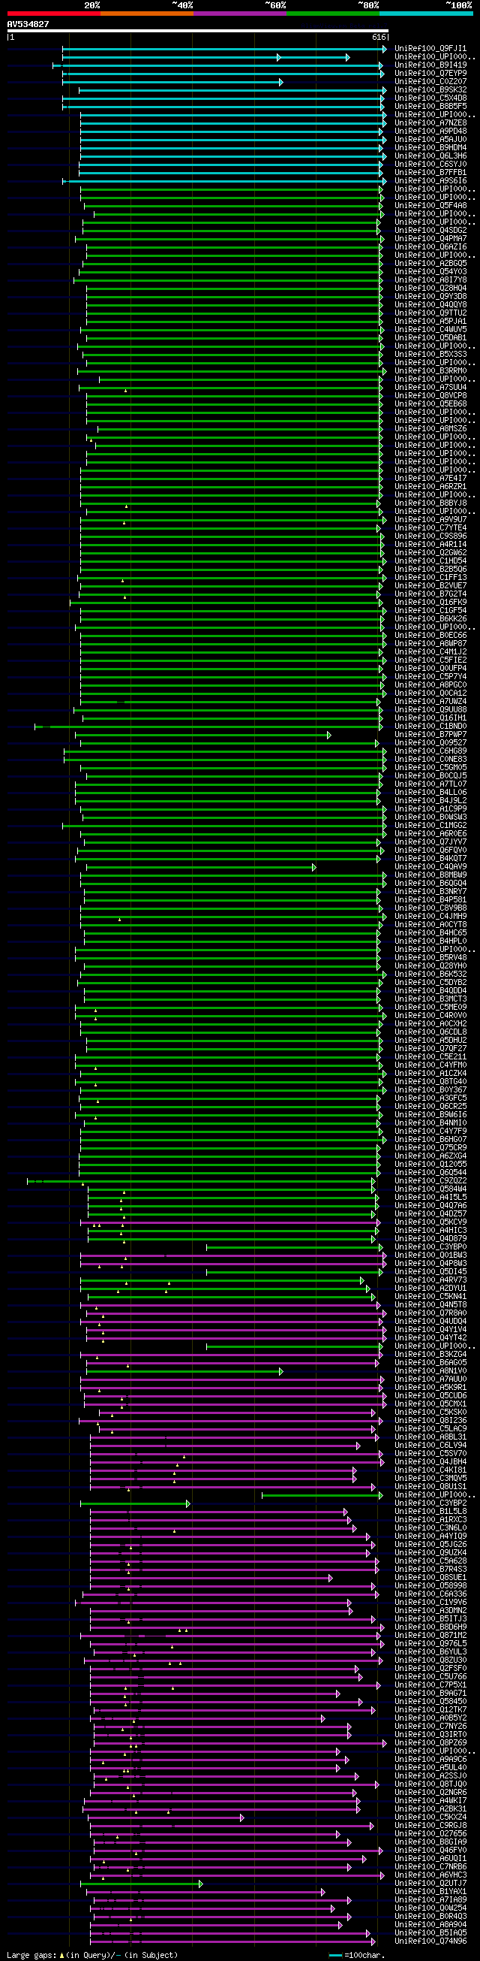Click the =100char. scale legend
This screenshot has height=1961, width=480.
[363, 1956]
